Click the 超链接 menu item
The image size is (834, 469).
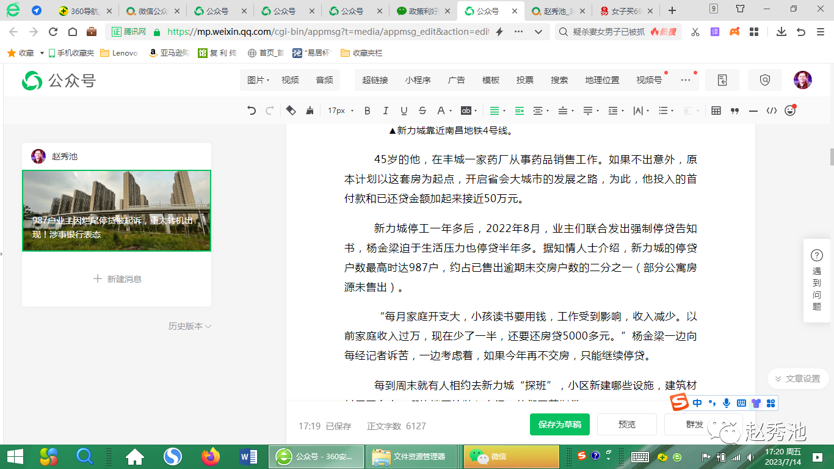click(375, 80)
